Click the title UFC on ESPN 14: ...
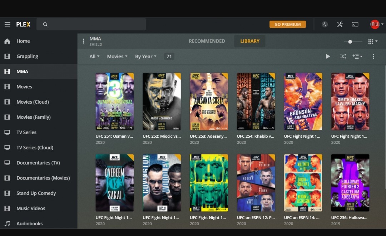Screen dimensions: 386x236 pos(302,217)
